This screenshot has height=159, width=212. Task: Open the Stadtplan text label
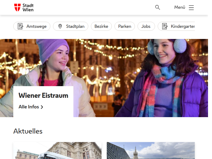(75, 26)
